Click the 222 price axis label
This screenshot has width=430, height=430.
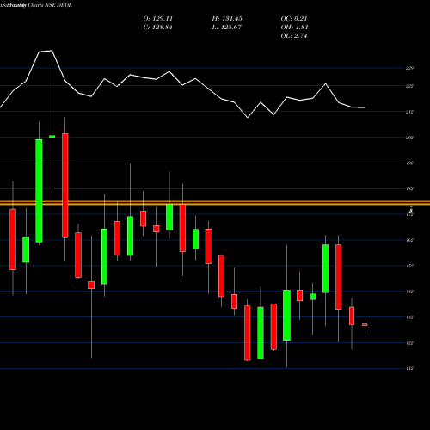coord(409,86)
